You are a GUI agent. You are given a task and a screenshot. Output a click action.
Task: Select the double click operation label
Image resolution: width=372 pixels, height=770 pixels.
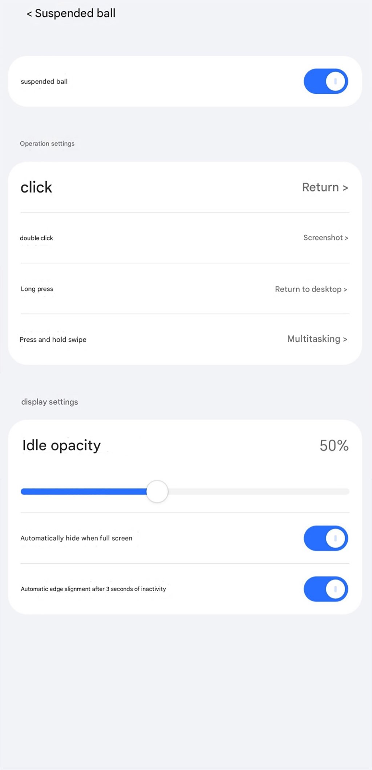(36, 238)
